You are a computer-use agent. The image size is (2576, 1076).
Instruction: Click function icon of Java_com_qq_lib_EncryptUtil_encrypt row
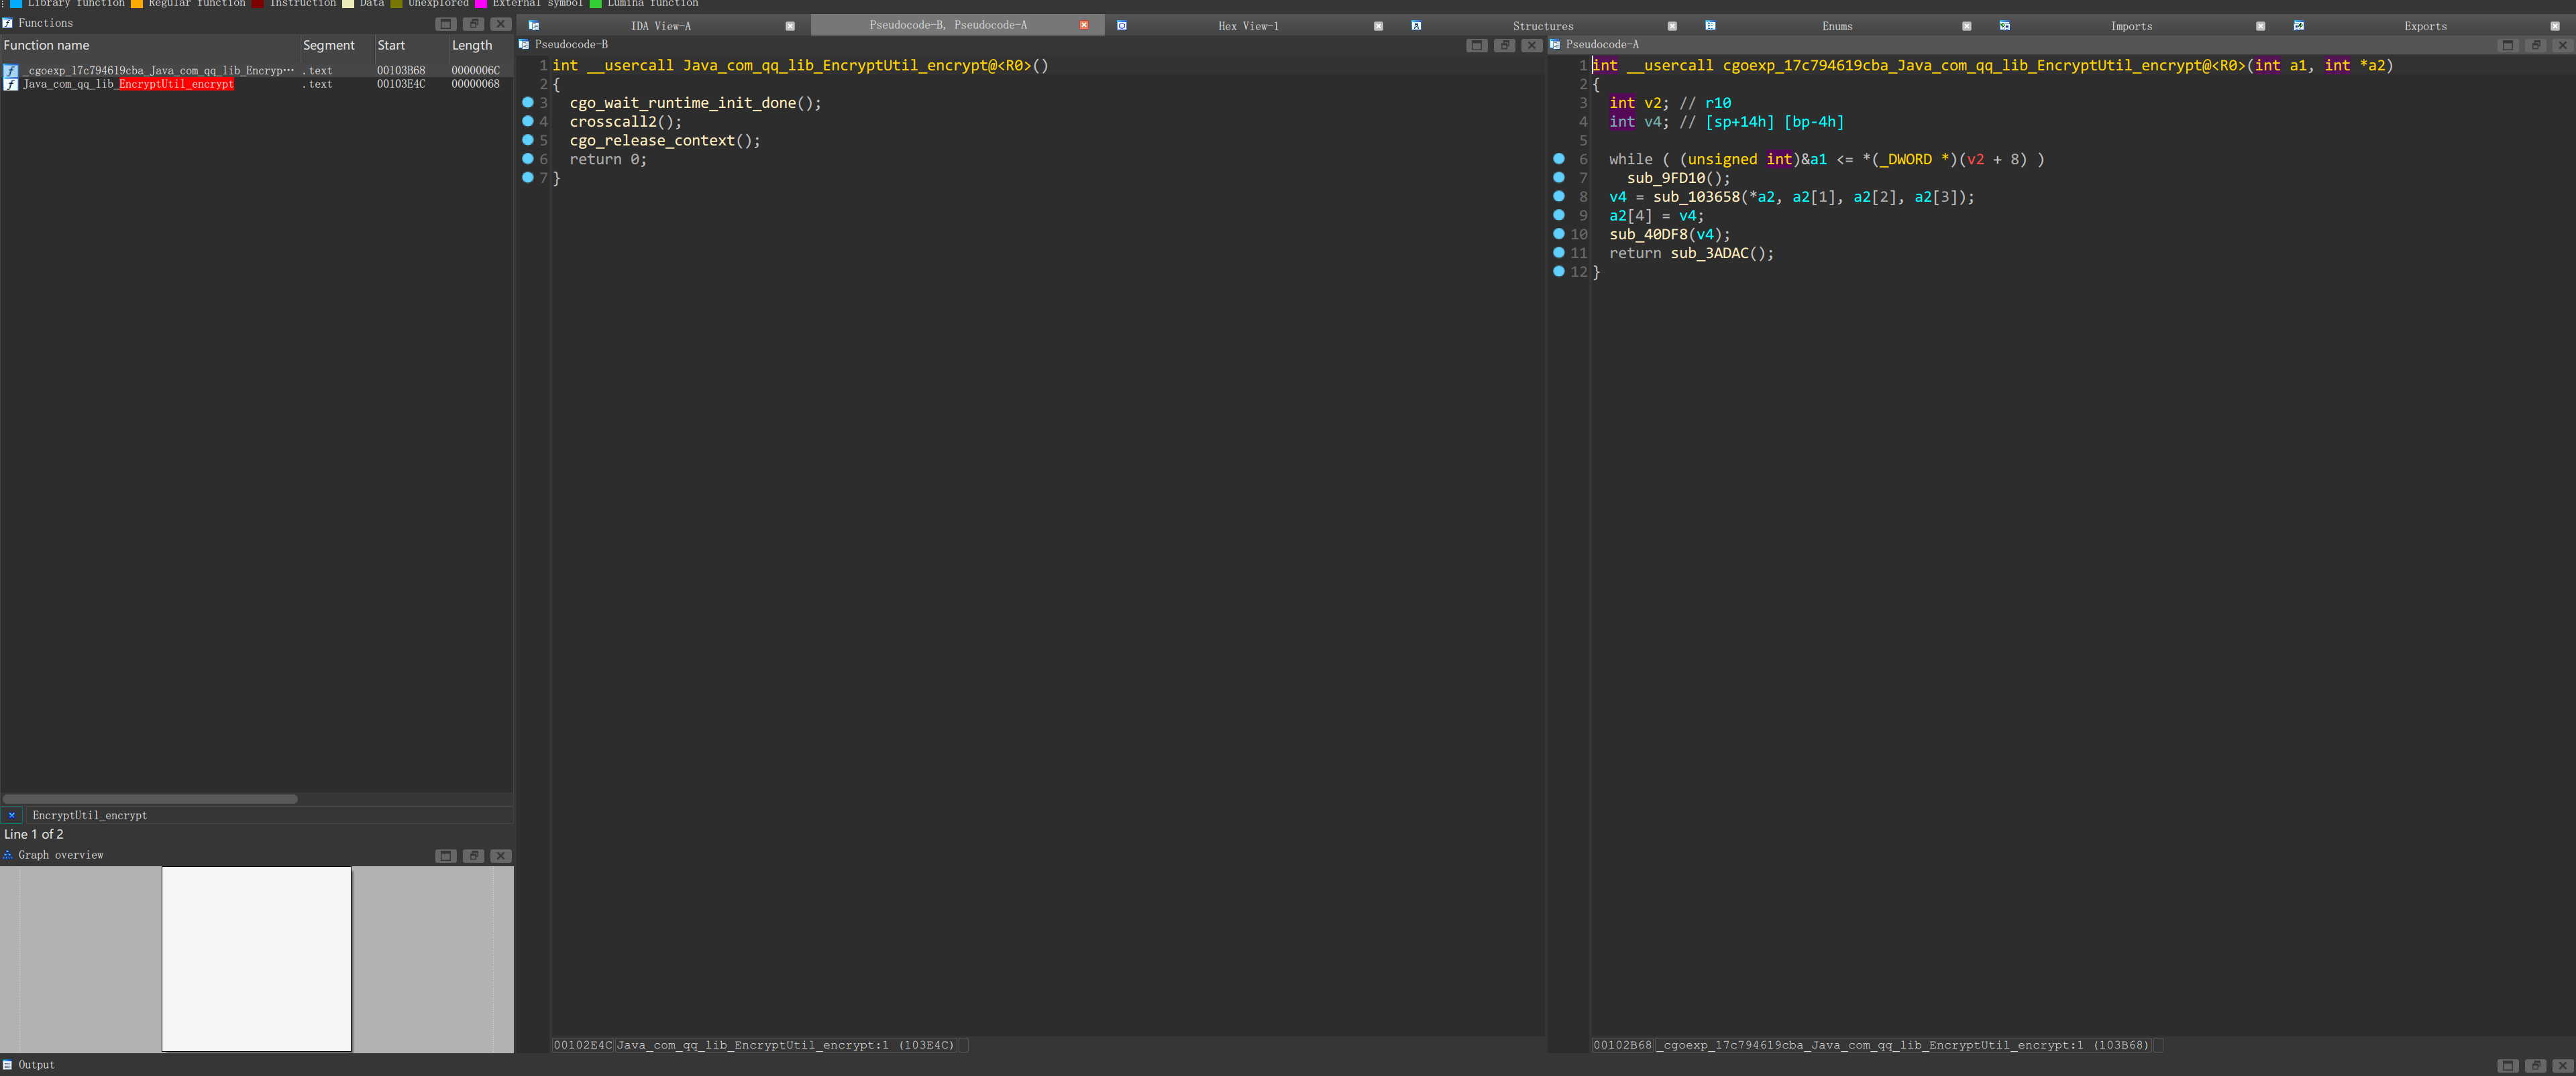click(10, 85)
